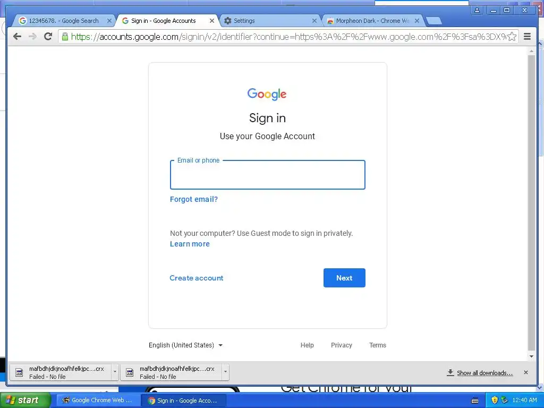Switch to the Settings tab
Image resolution: width=544 pixels, height=408 pixels.
click(269, 21)
